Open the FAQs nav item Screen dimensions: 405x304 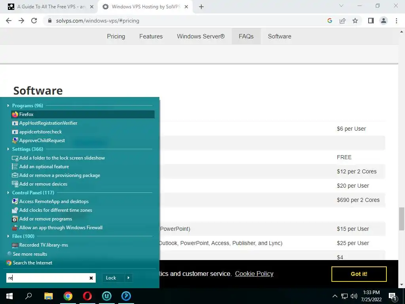tap(246, 36)
